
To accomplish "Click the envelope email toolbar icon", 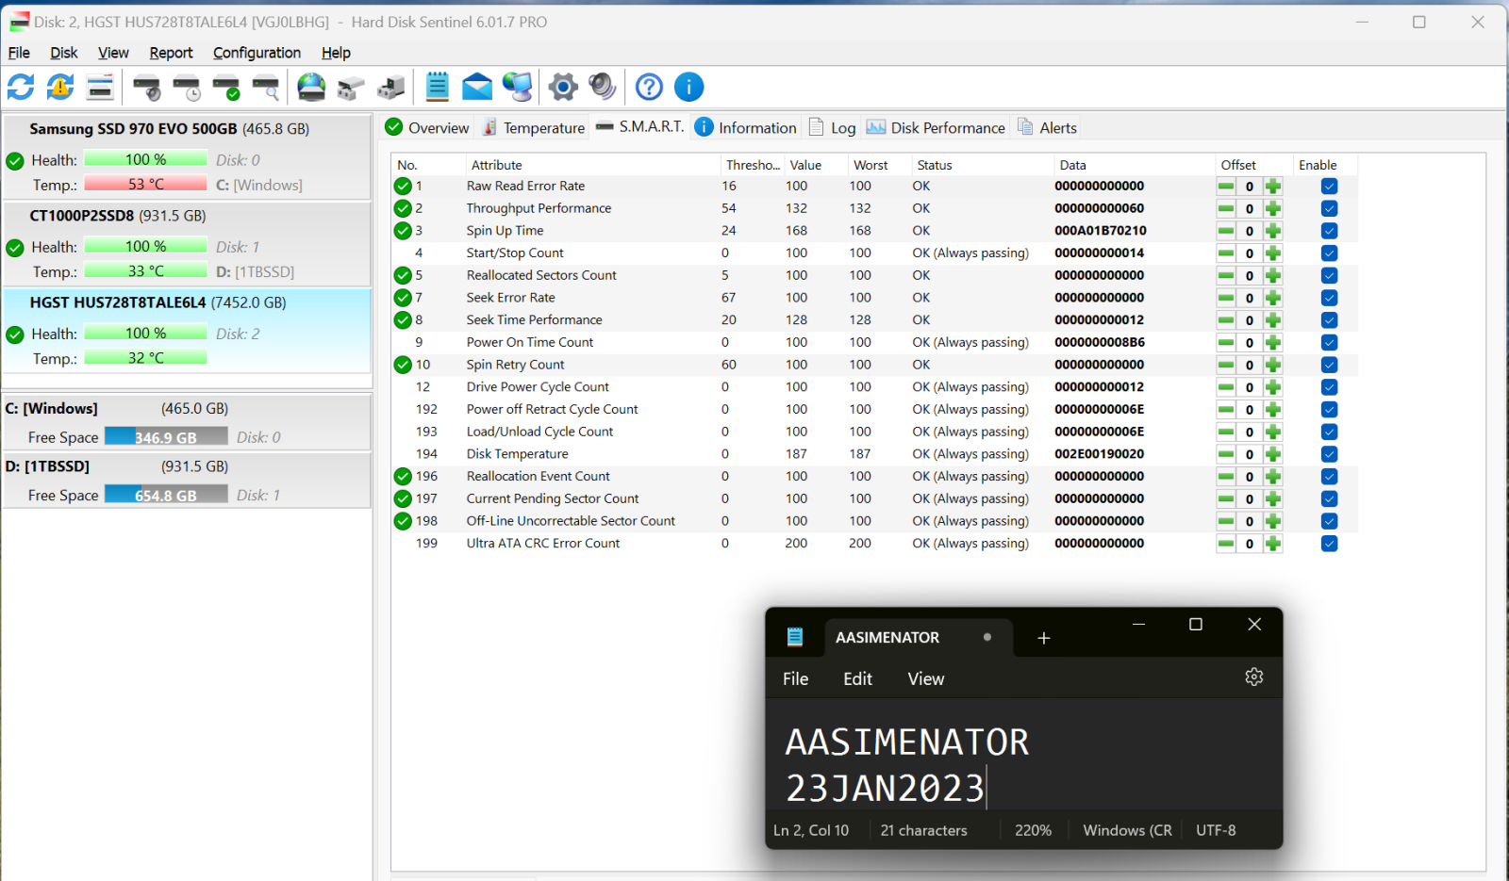I will click(477, 88).
